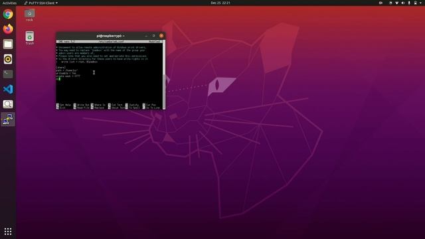Click the Replace shortcut in nano
The width and height of the screenshot is (425, 239).
(x=98, y=108)
